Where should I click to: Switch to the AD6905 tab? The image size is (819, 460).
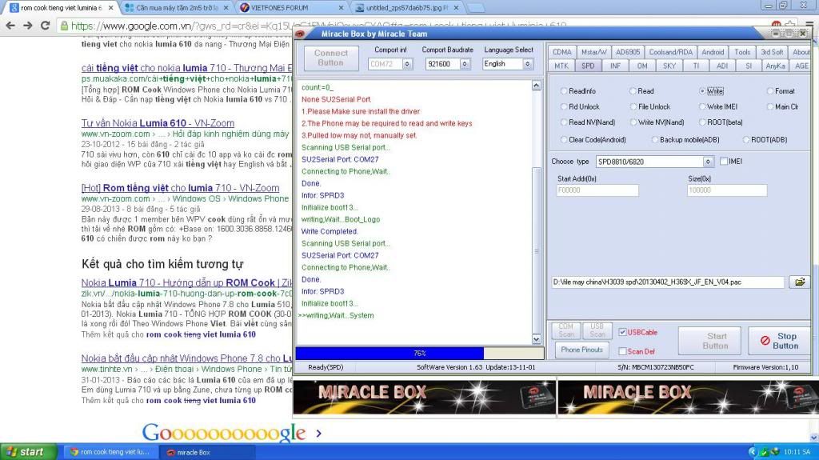(x=627, y=52)
